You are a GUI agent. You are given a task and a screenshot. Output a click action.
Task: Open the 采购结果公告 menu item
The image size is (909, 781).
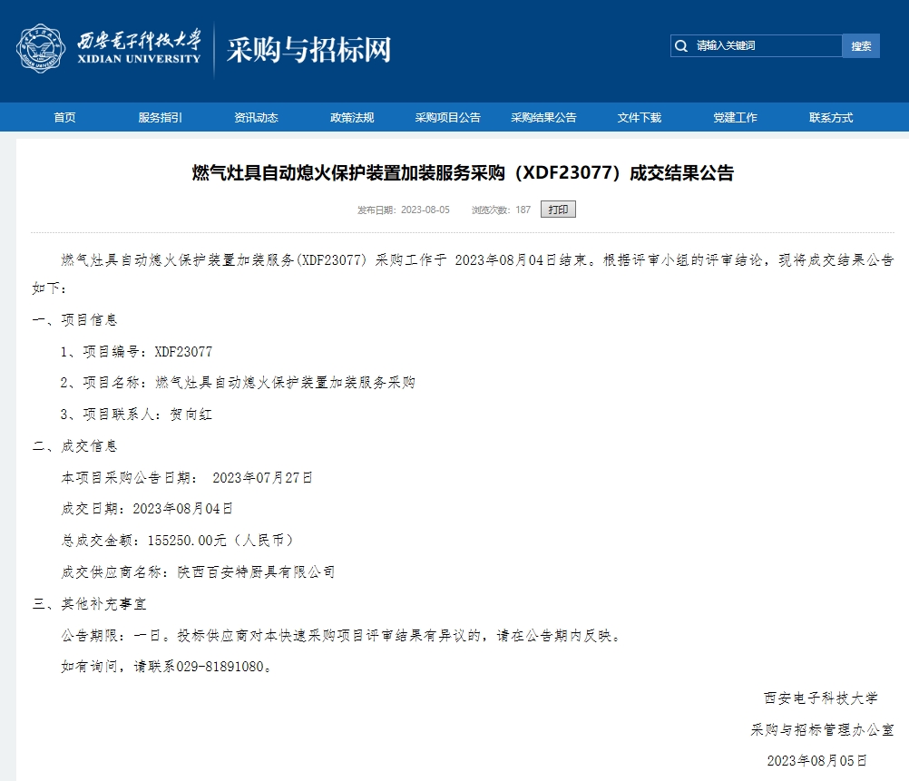[x=543, y=118]
